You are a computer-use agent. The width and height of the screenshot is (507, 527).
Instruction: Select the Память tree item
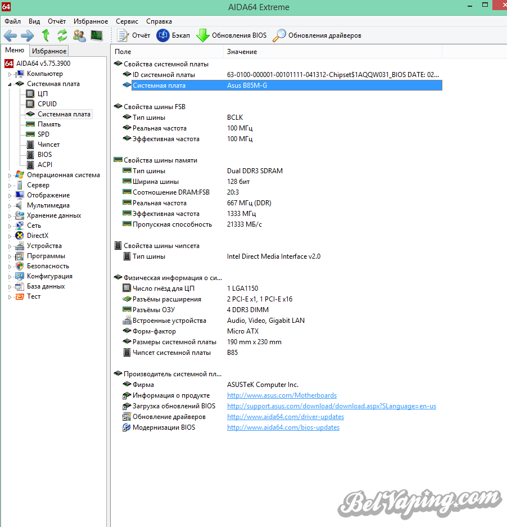pyautogui.click(x=49, y=124)
